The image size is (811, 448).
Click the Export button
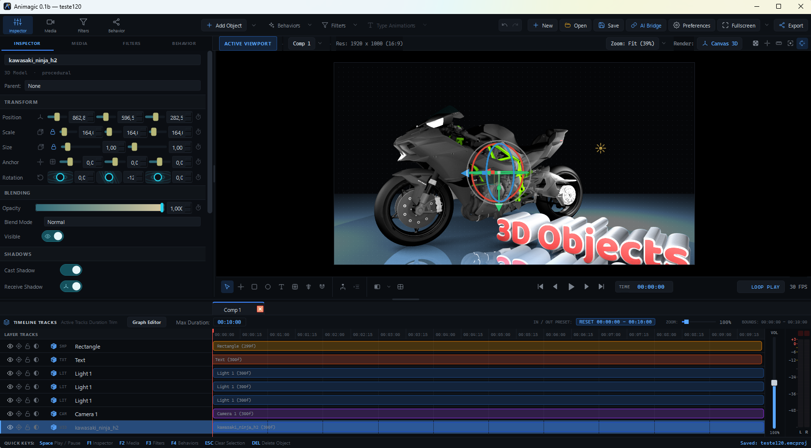pyautogui.click(x=791, y=26)
